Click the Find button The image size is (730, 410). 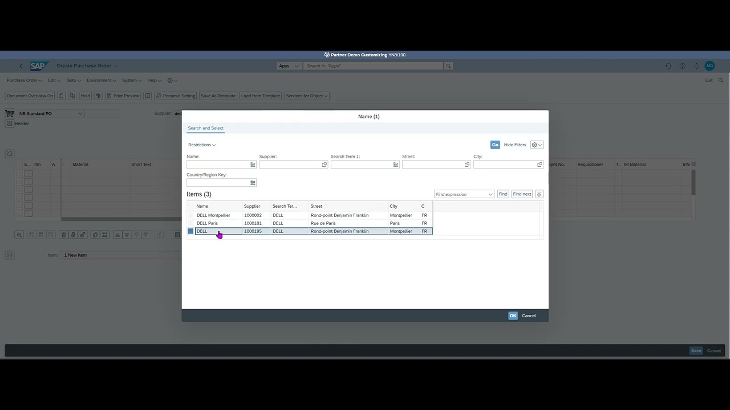(503, 194)
